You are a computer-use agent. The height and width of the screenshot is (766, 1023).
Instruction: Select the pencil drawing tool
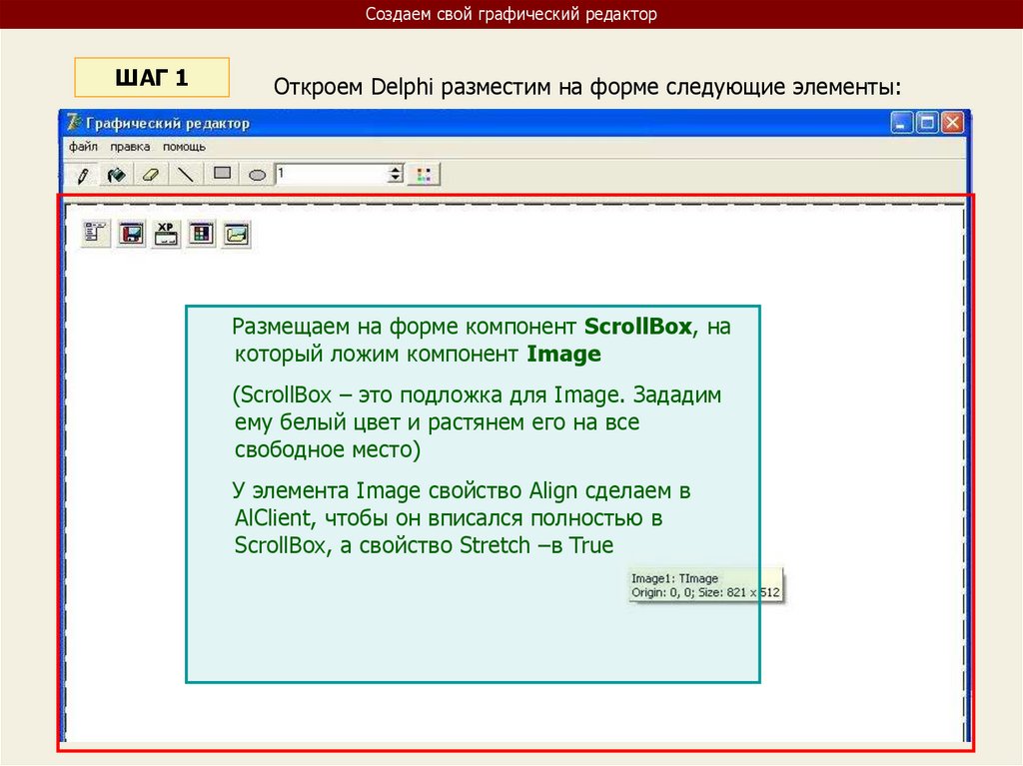tap(83, 175)
